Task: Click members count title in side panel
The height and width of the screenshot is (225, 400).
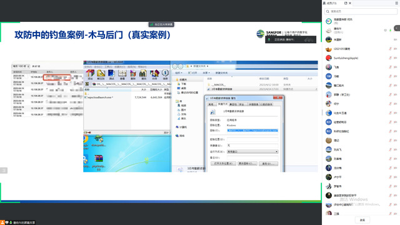Action: (x=332, y=3)
